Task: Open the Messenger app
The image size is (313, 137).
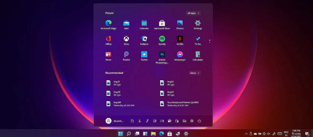Action: pos(180,55)
